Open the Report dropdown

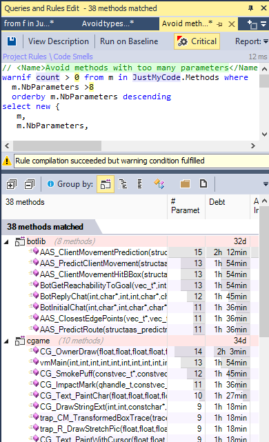(x=251, y=41)
